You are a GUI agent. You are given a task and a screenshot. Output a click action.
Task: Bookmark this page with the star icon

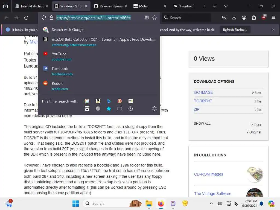(154, 18)
